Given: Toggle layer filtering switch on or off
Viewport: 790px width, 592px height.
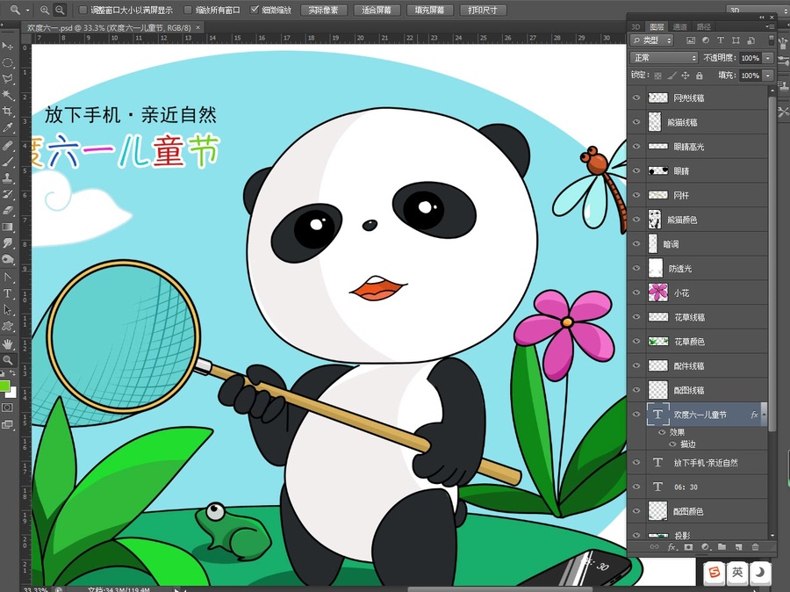Looking at the screenshot, I should click(771, 40).
